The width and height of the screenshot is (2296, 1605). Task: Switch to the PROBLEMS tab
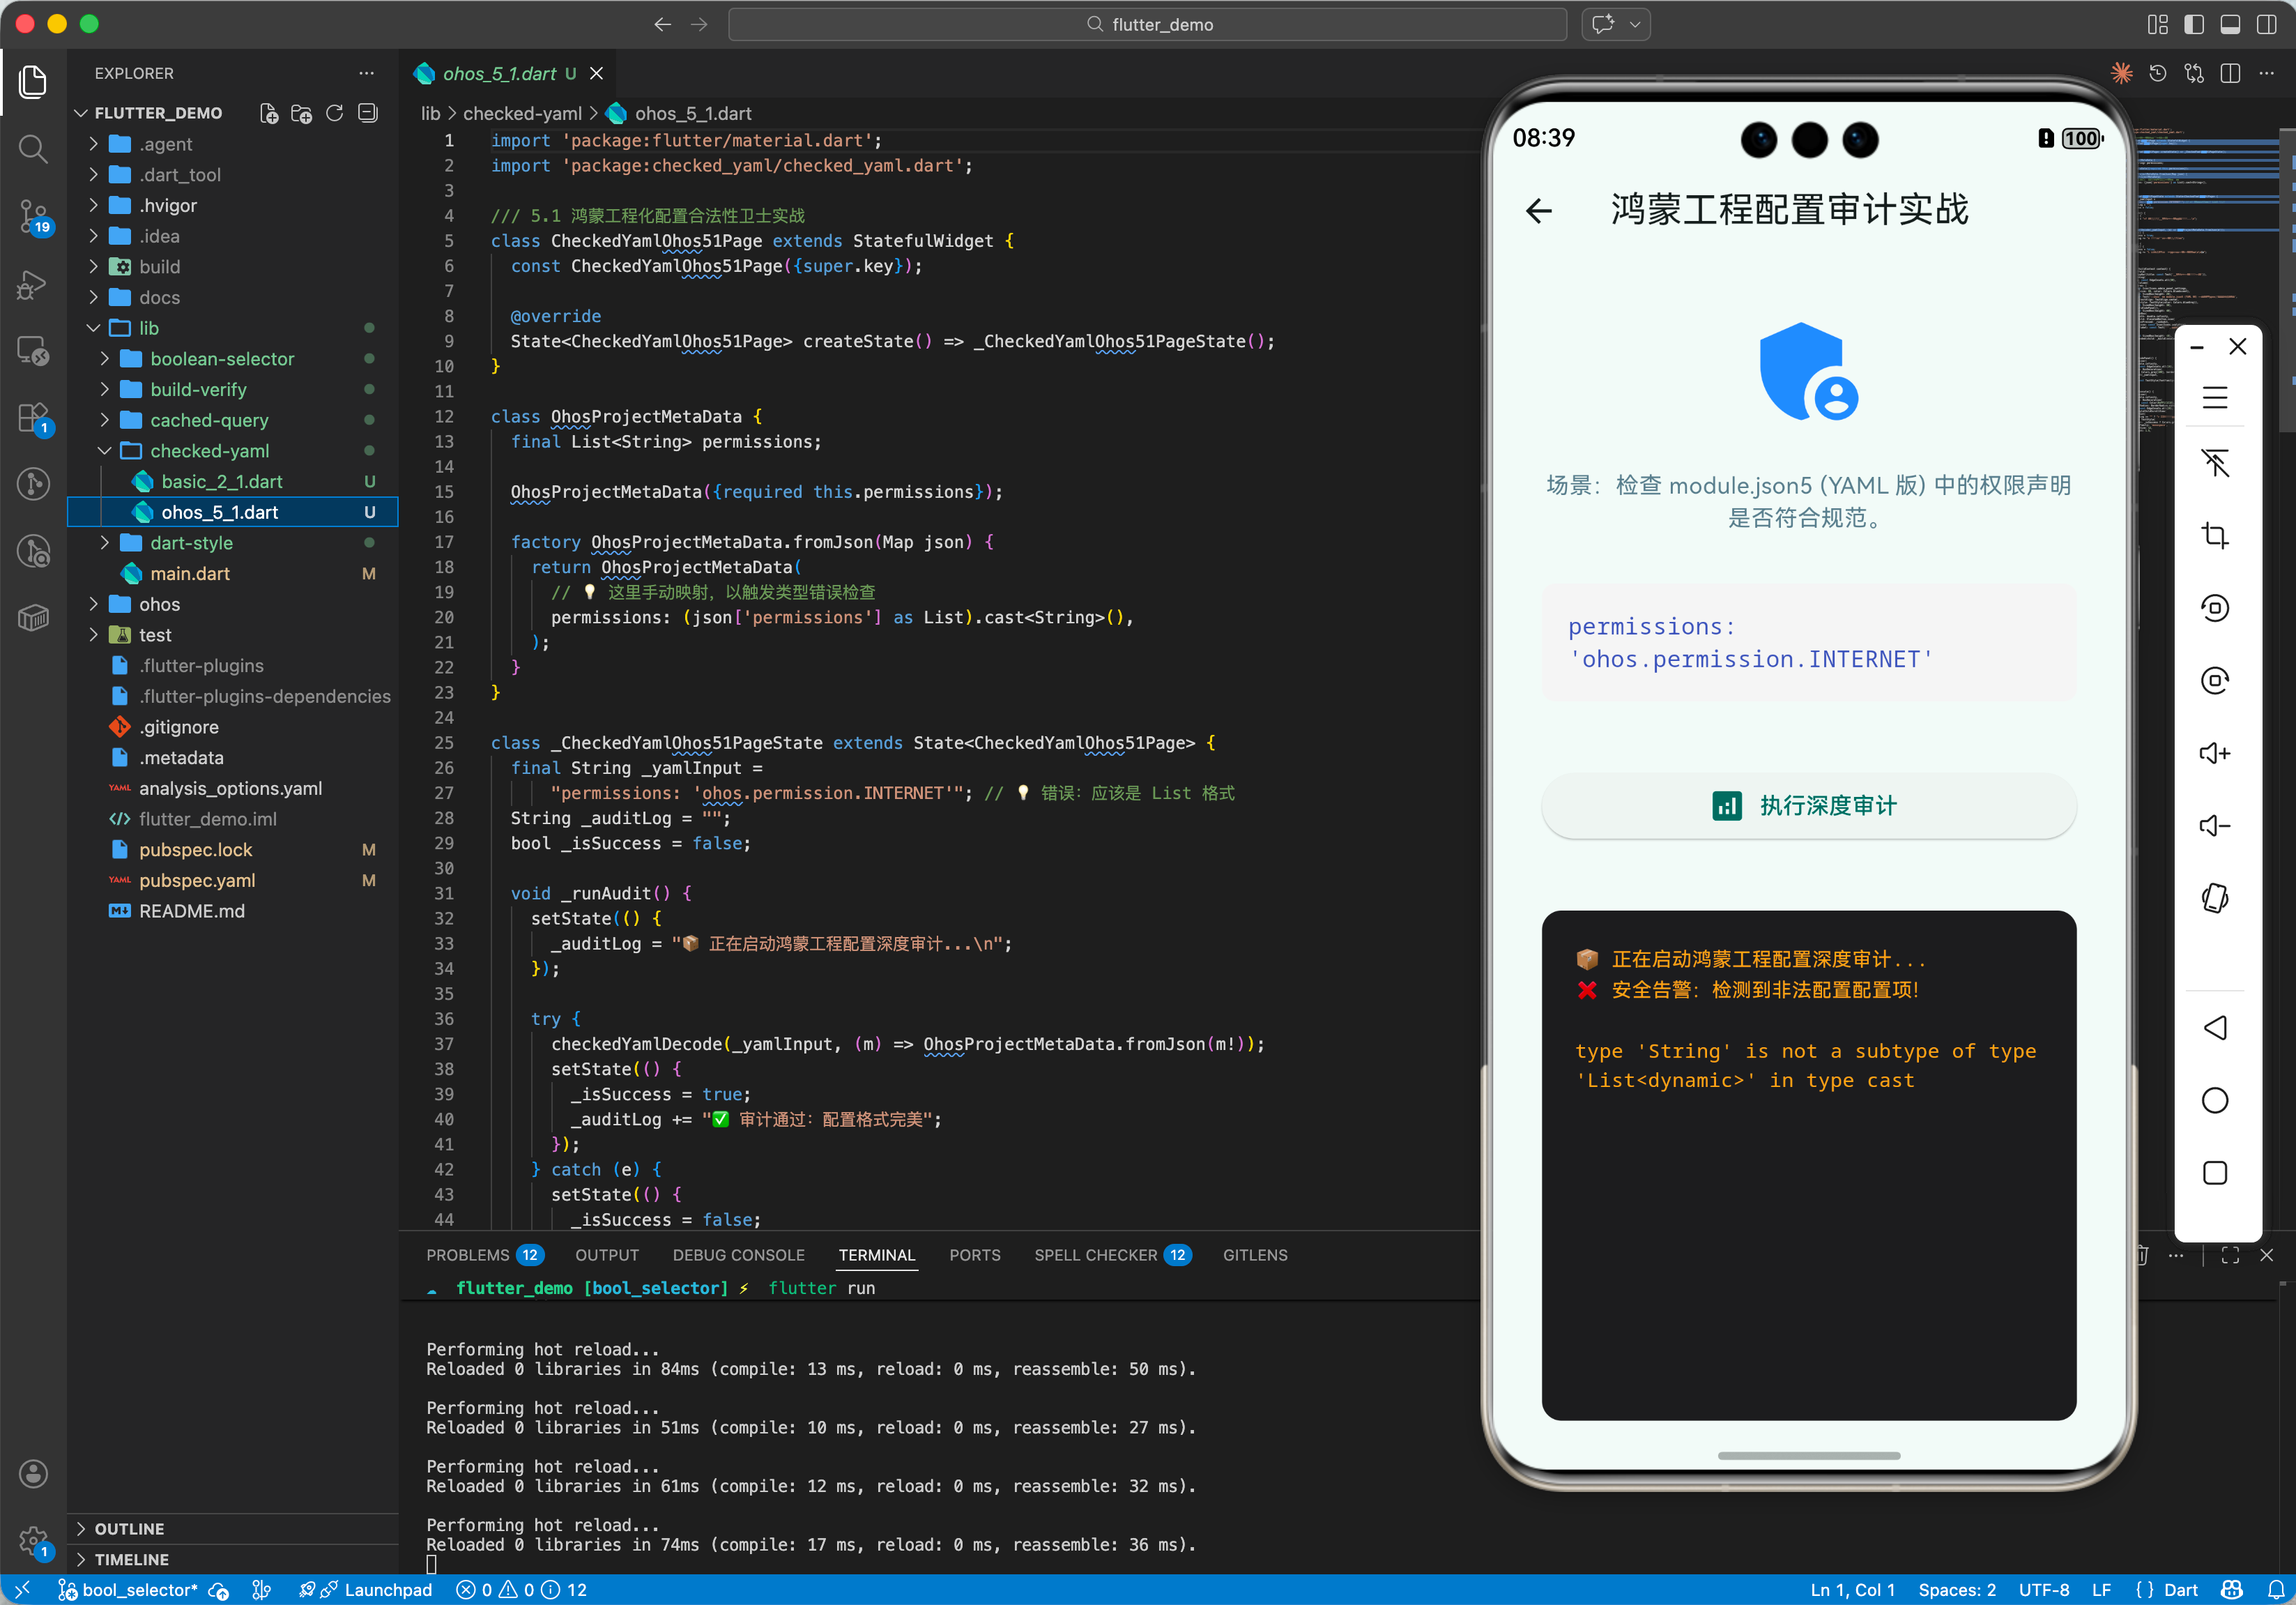click(x=468, y=1255)
